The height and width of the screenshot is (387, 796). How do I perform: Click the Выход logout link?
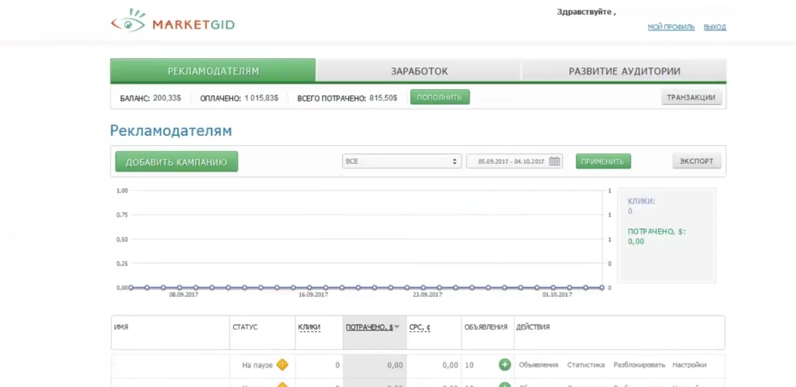pos(715,27)
